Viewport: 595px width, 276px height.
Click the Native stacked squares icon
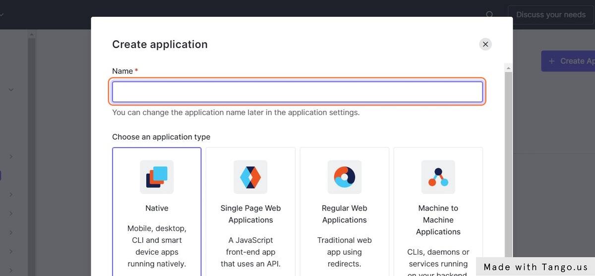click(157, 177)
